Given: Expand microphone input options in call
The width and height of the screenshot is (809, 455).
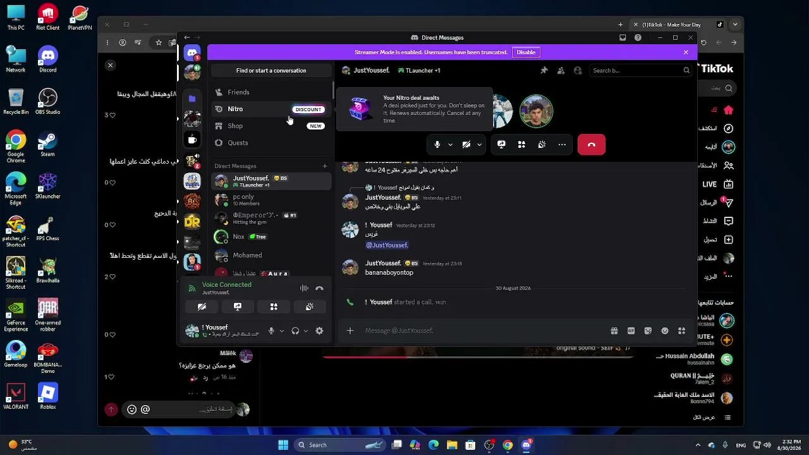Looking at the screenshot, I should 450,145.
